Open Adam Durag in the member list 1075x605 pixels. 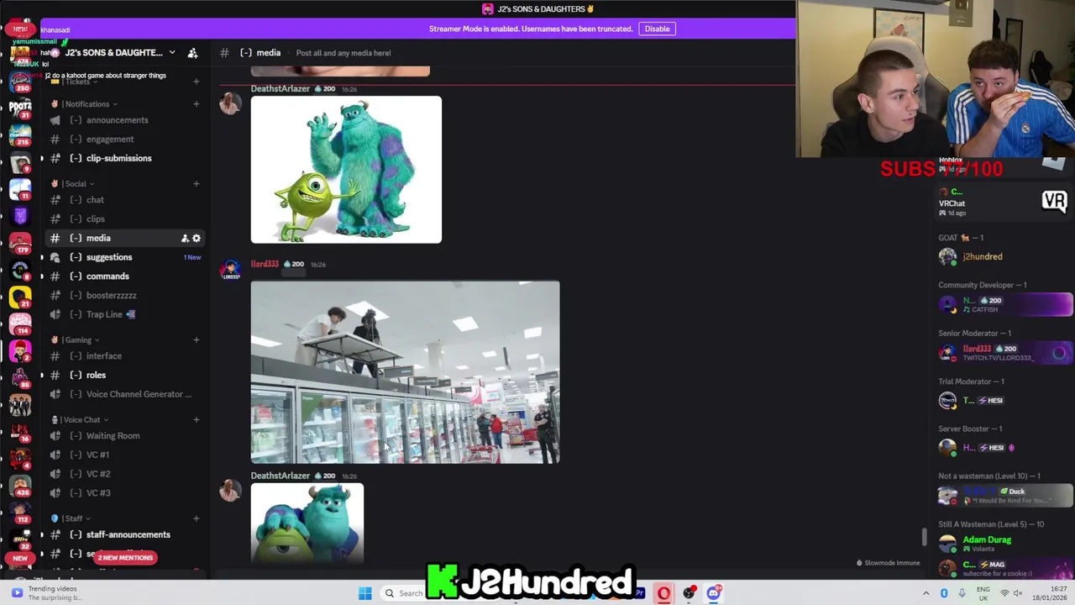(x=1004, y=544)
